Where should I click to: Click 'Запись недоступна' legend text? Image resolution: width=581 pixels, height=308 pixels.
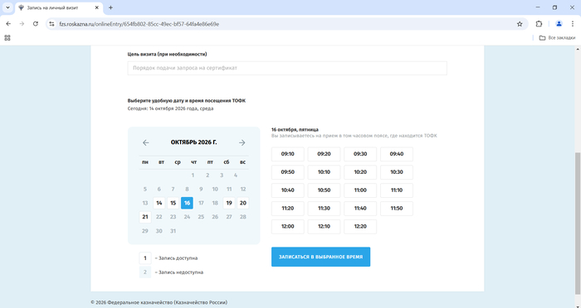(181, 272)
